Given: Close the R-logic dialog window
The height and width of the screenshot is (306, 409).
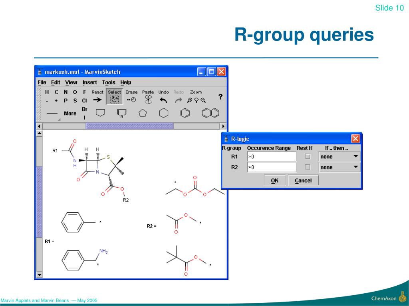Looking at the screenshot, I should (355, 138).
